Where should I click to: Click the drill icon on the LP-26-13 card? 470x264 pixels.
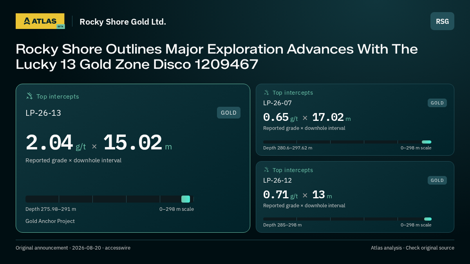(29, 96)
